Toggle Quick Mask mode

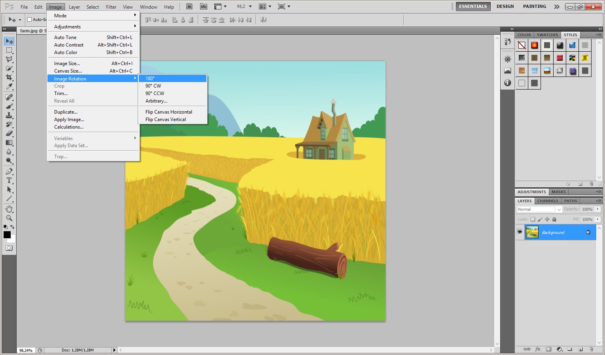coord(9,248)
